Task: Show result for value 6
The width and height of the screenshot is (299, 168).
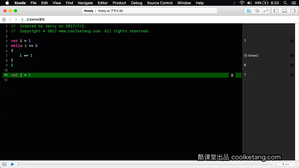Action: pos(292,65)
